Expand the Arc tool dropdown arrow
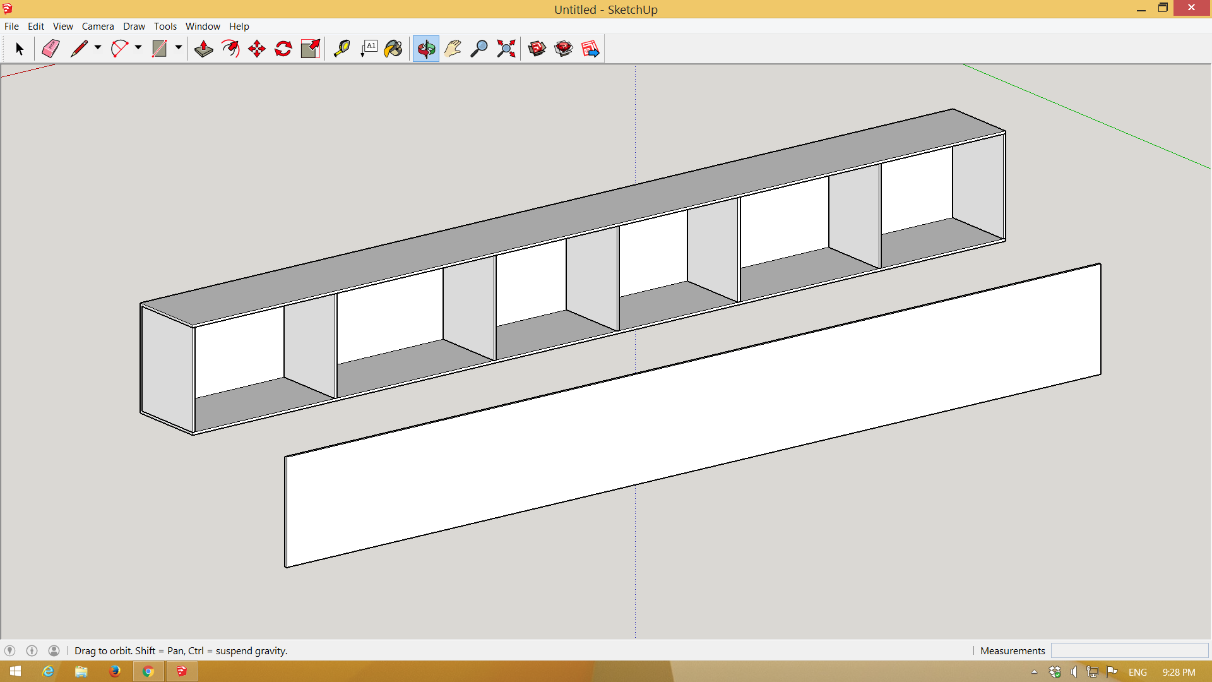This screenshot has width=1212, height=682. point(138,47)
